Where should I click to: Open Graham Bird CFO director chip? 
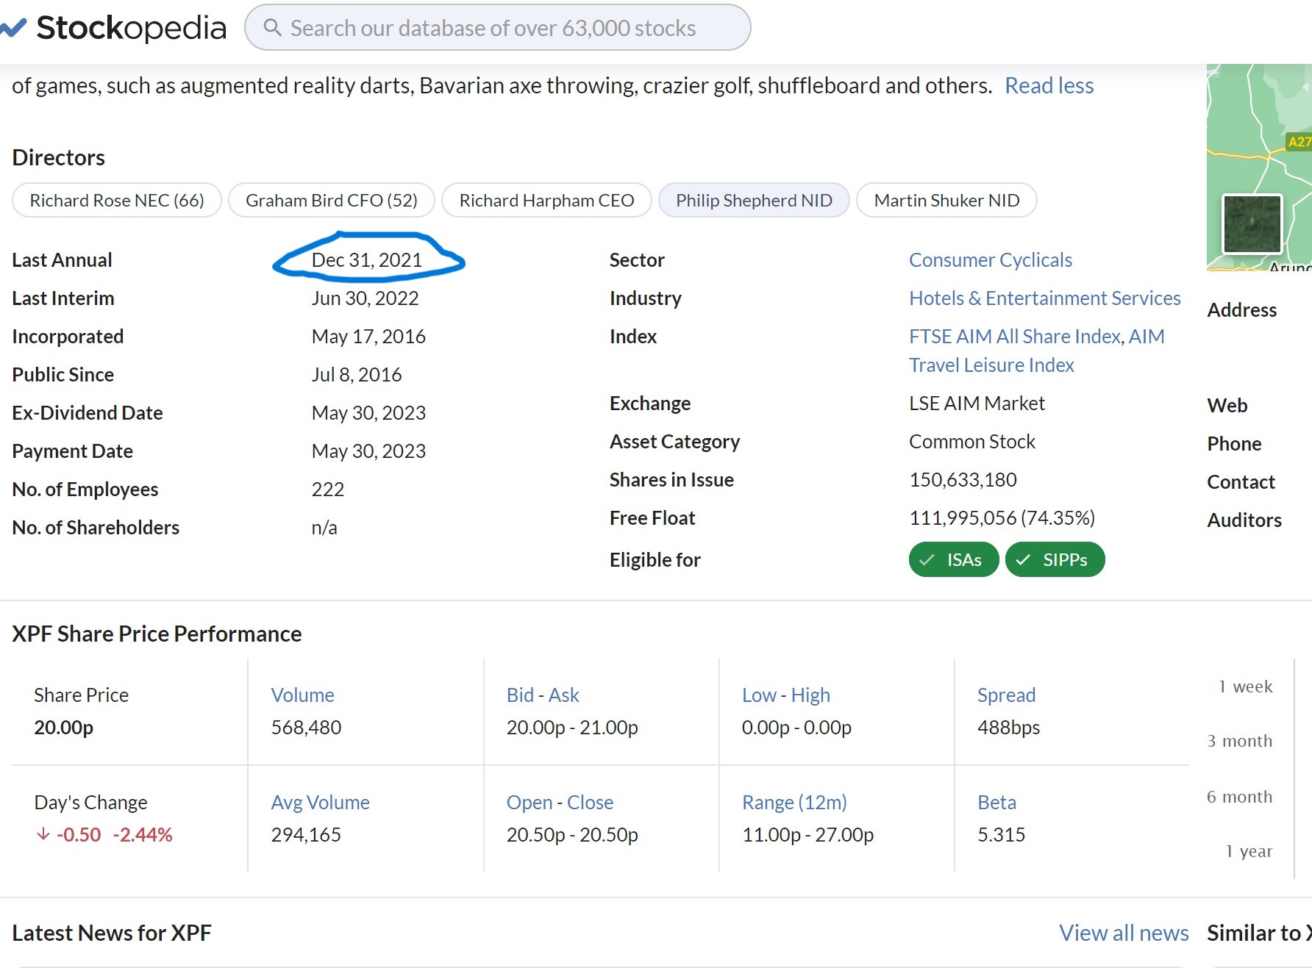point(332,200)
